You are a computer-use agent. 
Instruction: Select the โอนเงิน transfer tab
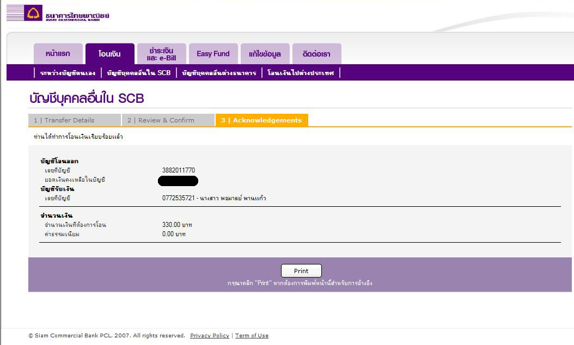[x=110, y=54]
